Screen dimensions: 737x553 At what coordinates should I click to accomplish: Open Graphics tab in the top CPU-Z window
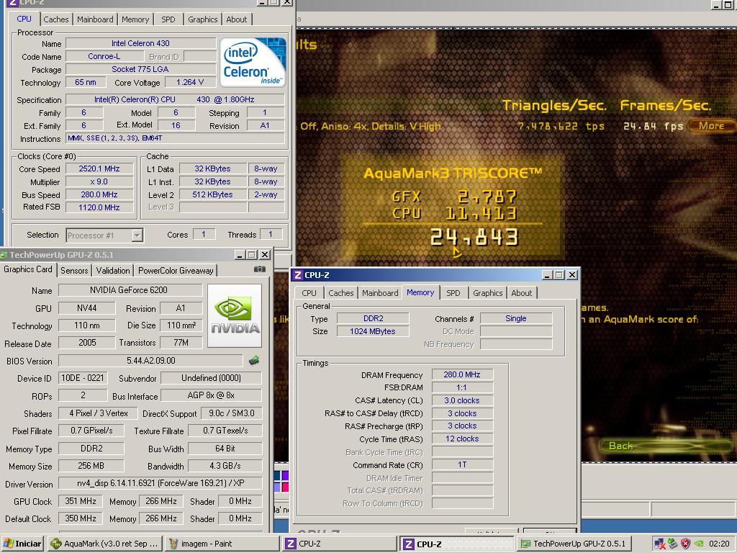(202, 19)
